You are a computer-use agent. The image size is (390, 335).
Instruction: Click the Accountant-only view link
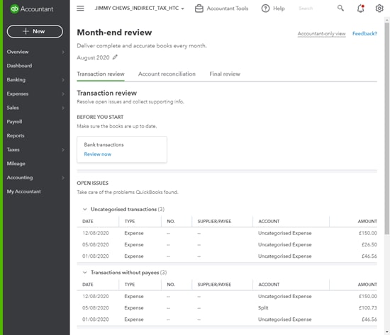tap(322, 33)
